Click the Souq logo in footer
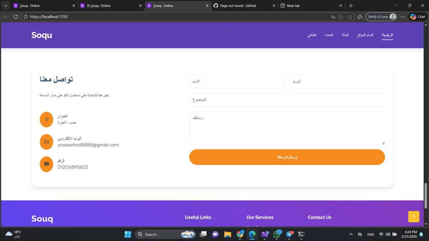 [42, 218]
